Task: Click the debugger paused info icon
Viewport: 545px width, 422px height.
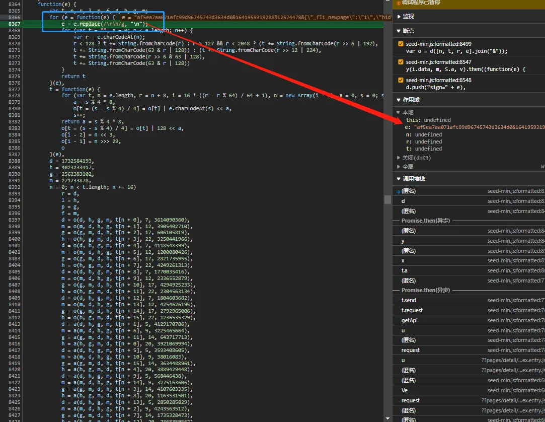Action: click(x=399, y=3)
